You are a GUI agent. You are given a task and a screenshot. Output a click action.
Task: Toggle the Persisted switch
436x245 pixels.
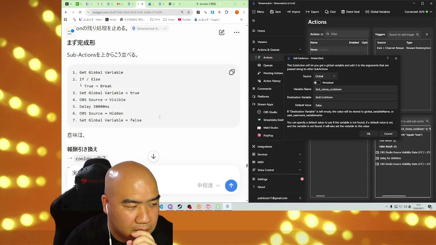coord(317,83)
